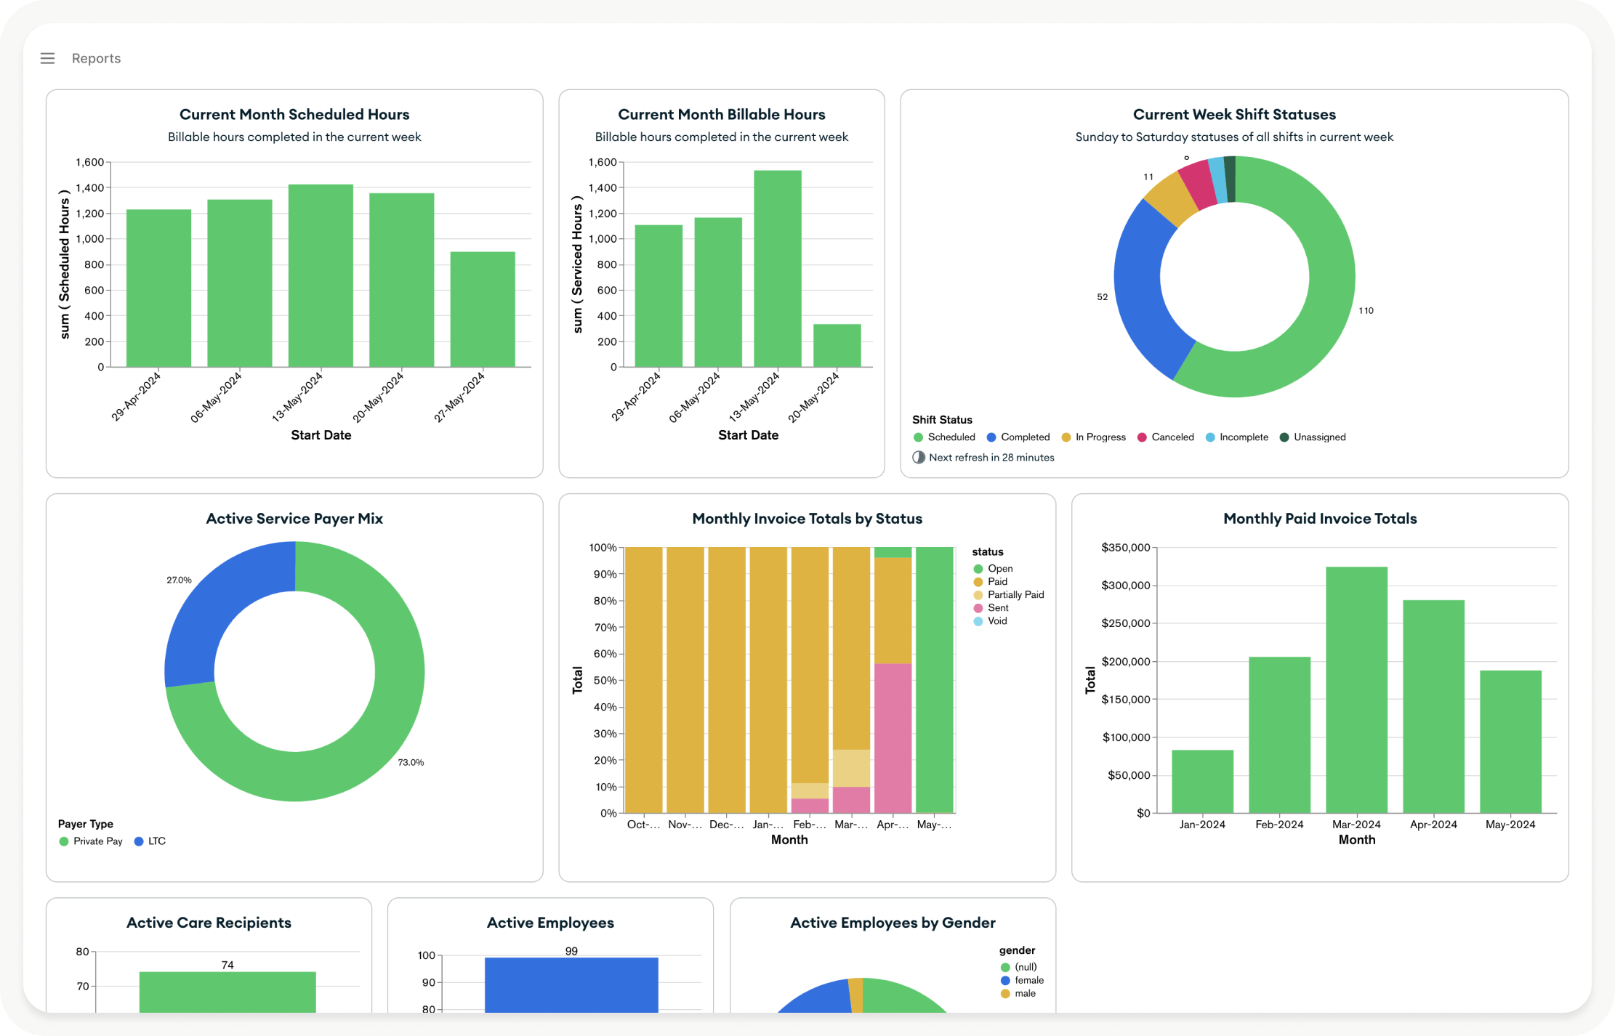Viewport: 1615px width, 1036px height.
Task: Click the Apr-2024 paid invoice bar
Action: click(1434, 706)
